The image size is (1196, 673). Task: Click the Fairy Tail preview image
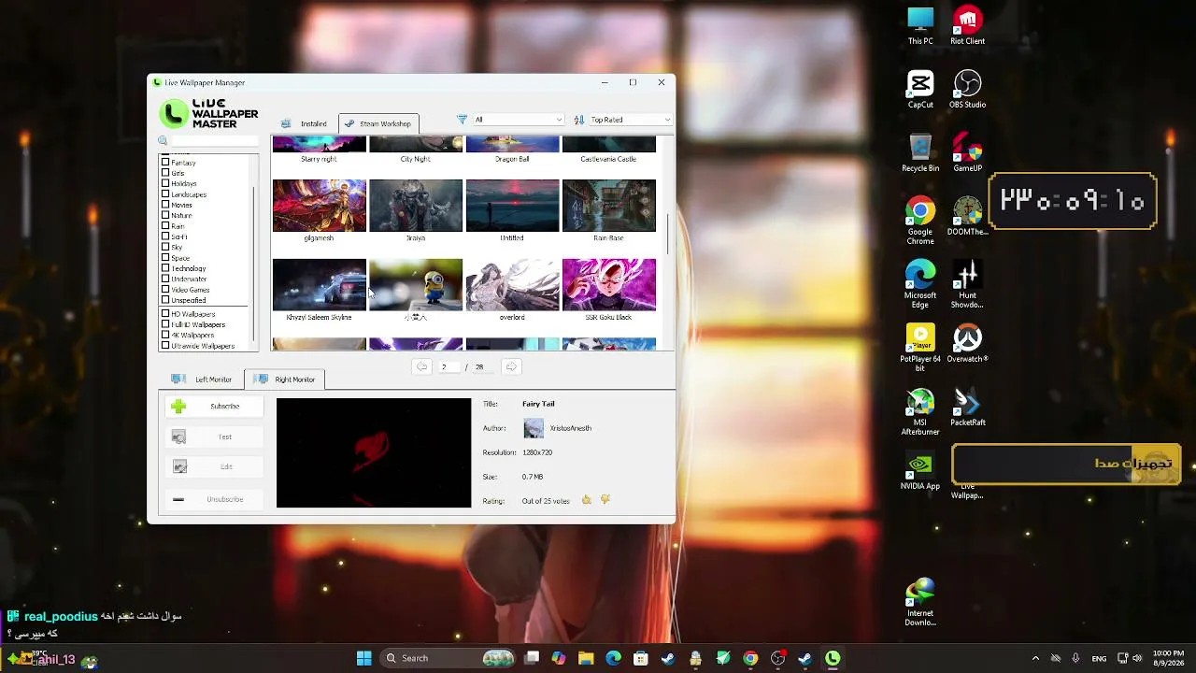pyautogui.click(x=374, y=453)
